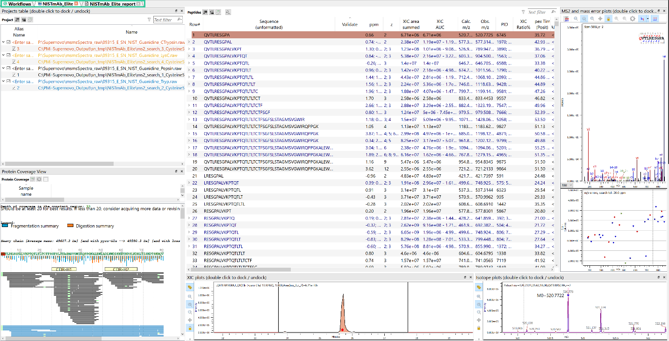Click the second icon in the Peptides toolbar
669x341 pixels.
tap(212, 12)
